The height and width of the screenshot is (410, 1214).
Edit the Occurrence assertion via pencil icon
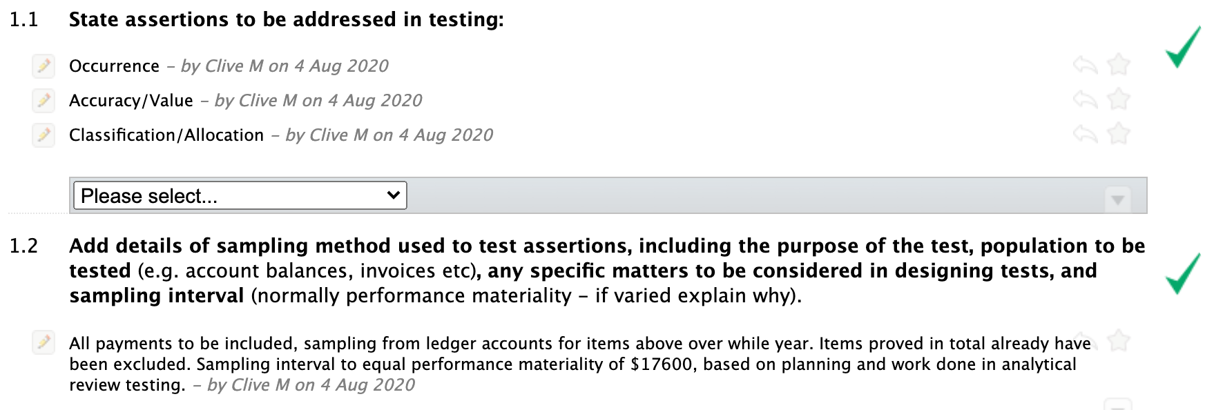coord(43,66)
